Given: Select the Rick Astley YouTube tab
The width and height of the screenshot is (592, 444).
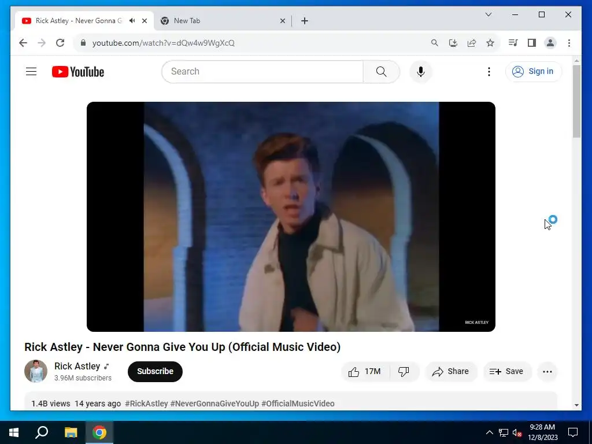Looking at the screenshot, I should [84, 21].
